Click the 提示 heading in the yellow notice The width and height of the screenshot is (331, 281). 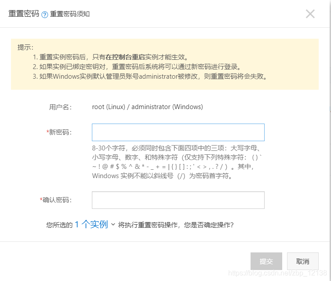click(25, 47)
